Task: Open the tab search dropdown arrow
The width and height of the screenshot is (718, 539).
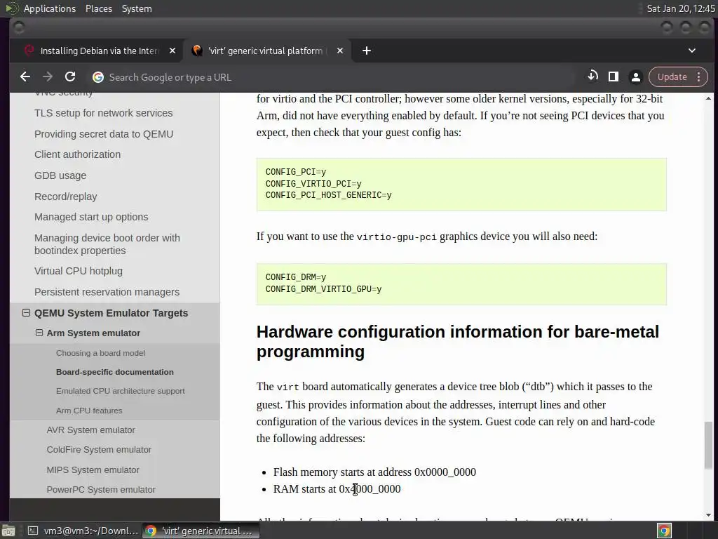Action: tap(692, 51)
